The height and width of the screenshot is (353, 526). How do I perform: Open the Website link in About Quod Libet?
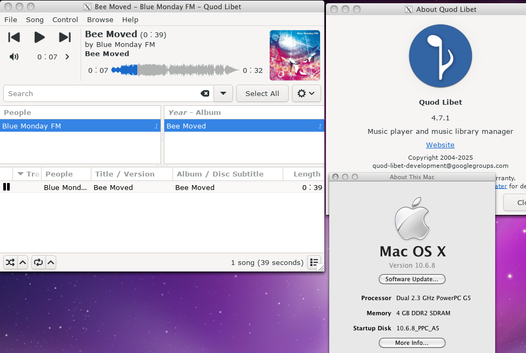tap(440, 145)
